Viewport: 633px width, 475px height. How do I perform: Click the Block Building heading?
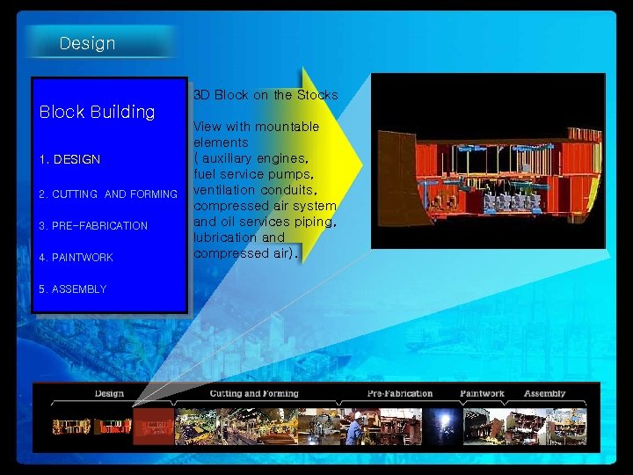point(97,112)
